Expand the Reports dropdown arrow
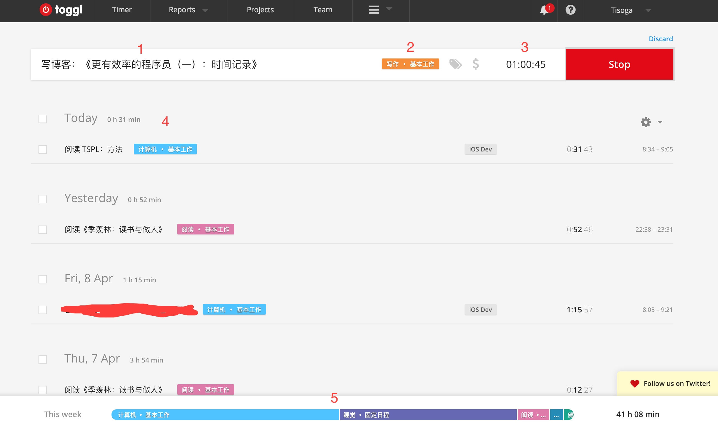718x431 pixels. click(205, 11)
